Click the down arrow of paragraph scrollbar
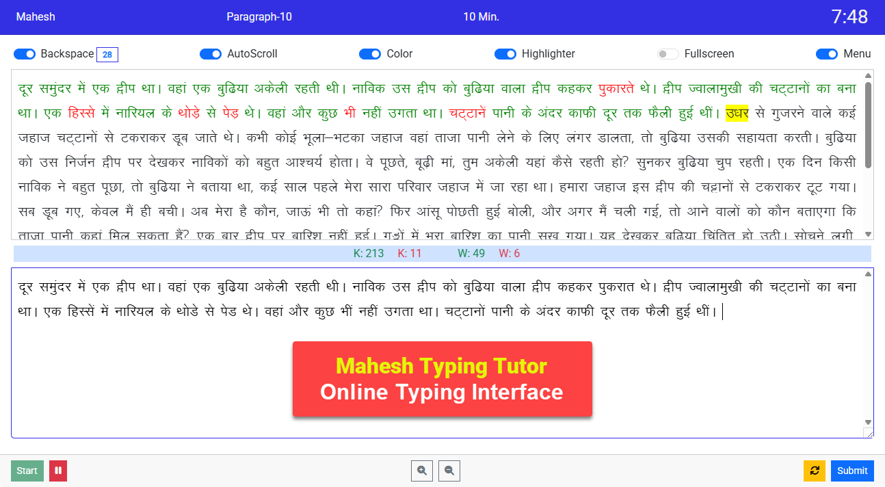This screenshot has width=885, height=487. (869, 234)
